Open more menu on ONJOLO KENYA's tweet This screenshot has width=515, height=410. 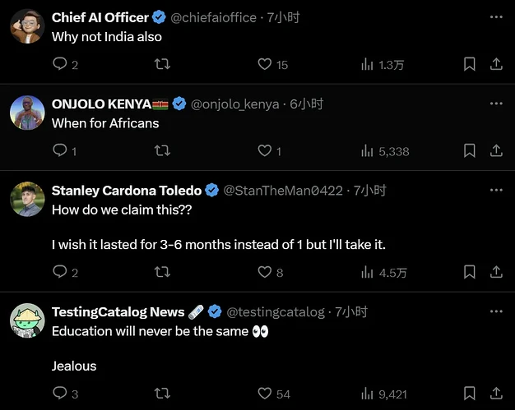(x=496, y=104)
